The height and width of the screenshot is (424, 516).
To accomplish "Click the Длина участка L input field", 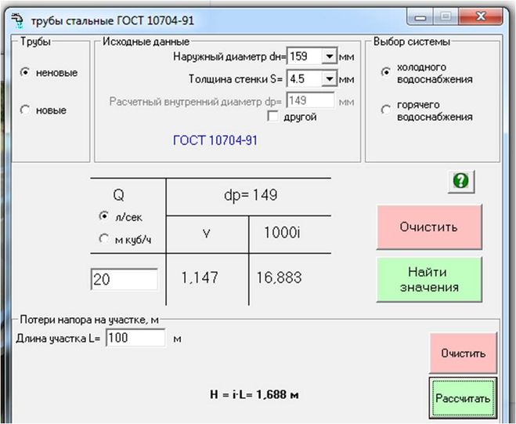I will (x=134, y=338).
